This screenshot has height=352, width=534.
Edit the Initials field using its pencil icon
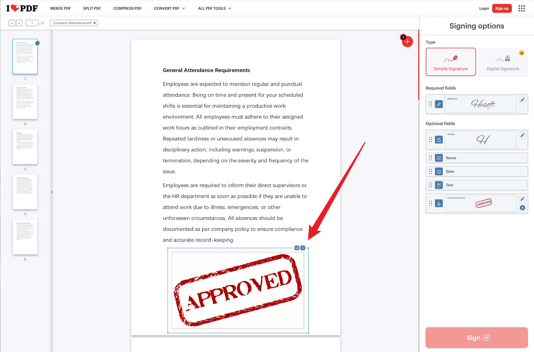(x=522, y=135)
